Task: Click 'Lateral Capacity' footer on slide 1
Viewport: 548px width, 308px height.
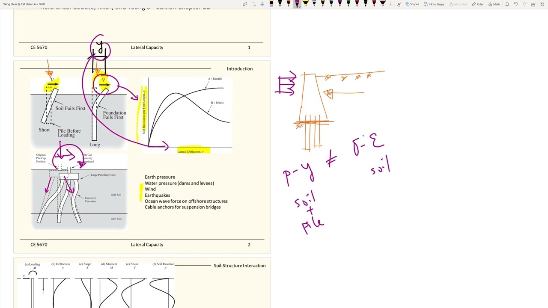Action: (x=147, y=47)
